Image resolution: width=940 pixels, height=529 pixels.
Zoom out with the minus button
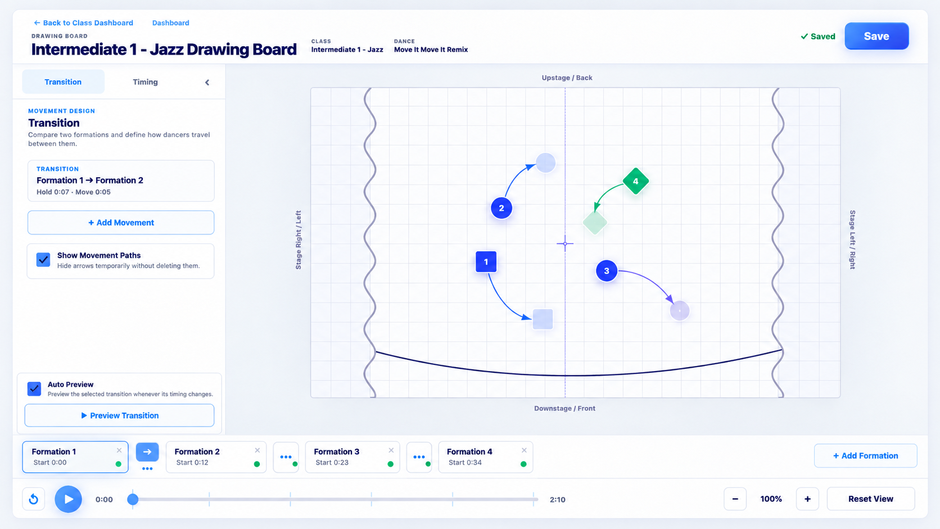pos(735,499)
